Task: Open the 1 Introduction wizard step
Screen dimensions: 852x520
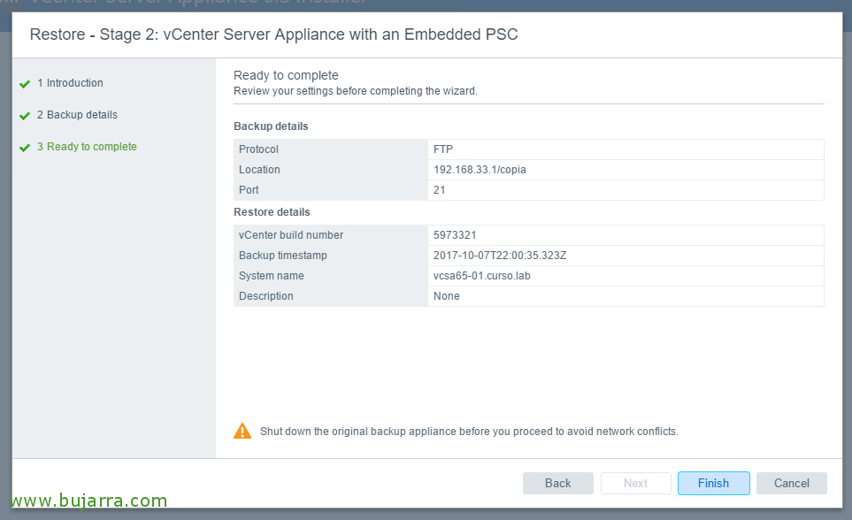Action: pos(70,83)
